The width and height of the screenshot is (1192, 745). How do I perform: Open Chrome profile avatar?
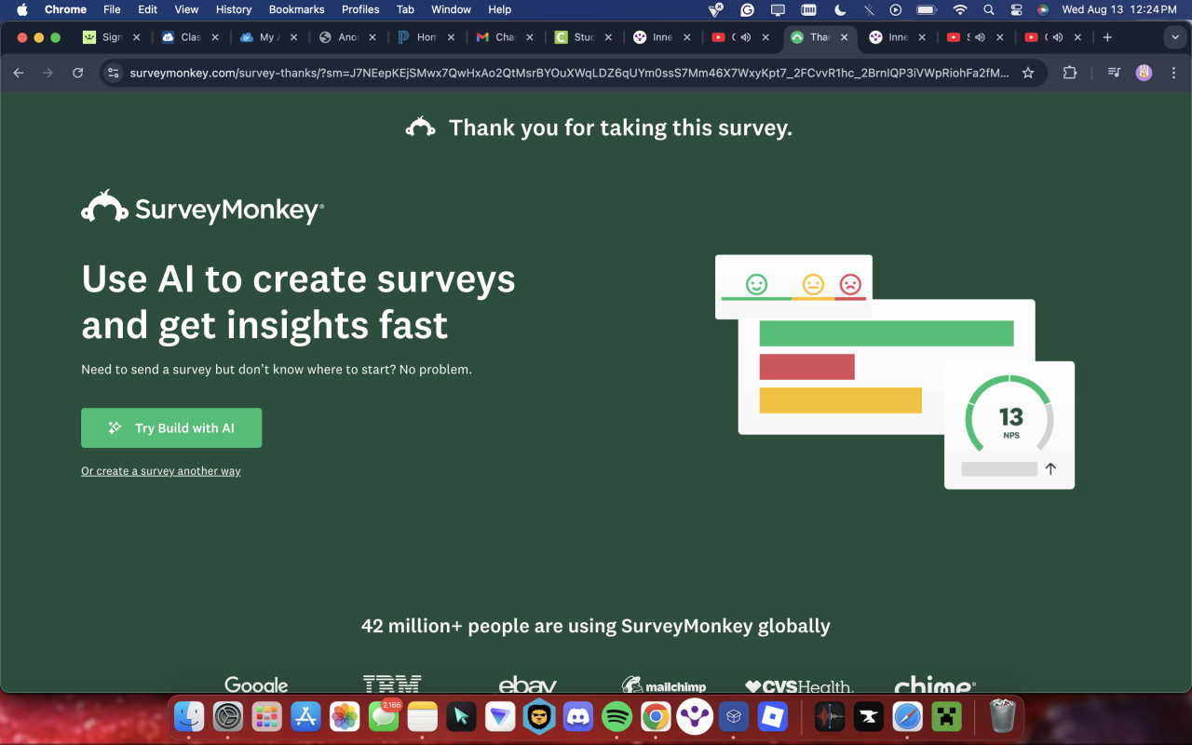(1144, 73)
